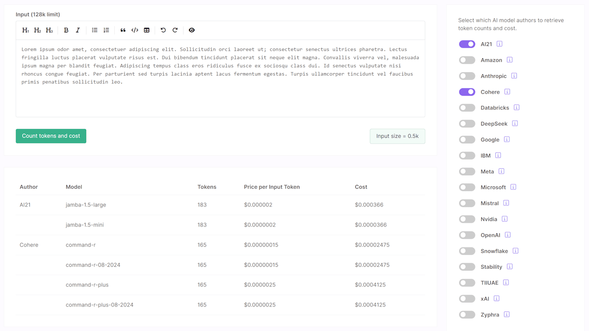Enable the TIIUAE toggle

click(467, 282)
